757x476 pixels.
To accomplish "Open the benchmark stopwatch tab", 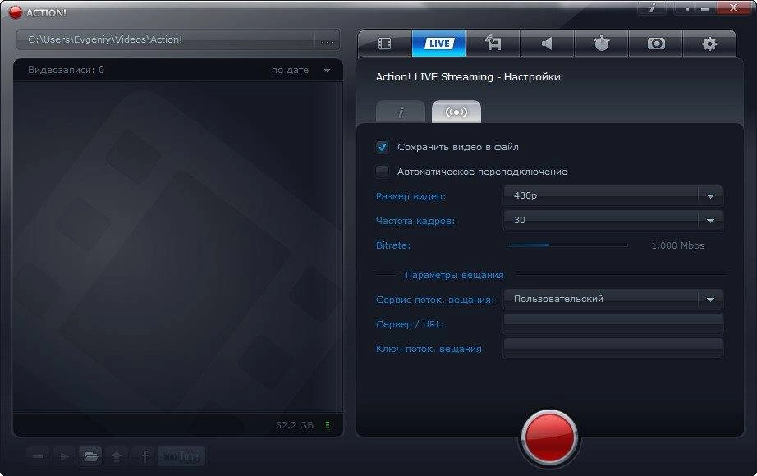I will [x=601, y=43].
